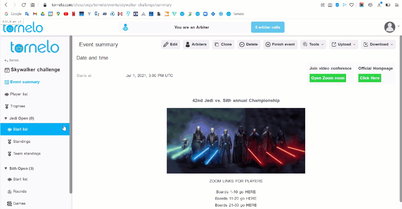Open the Upload dropdown
Screen dimensions: 402x209
344,45
